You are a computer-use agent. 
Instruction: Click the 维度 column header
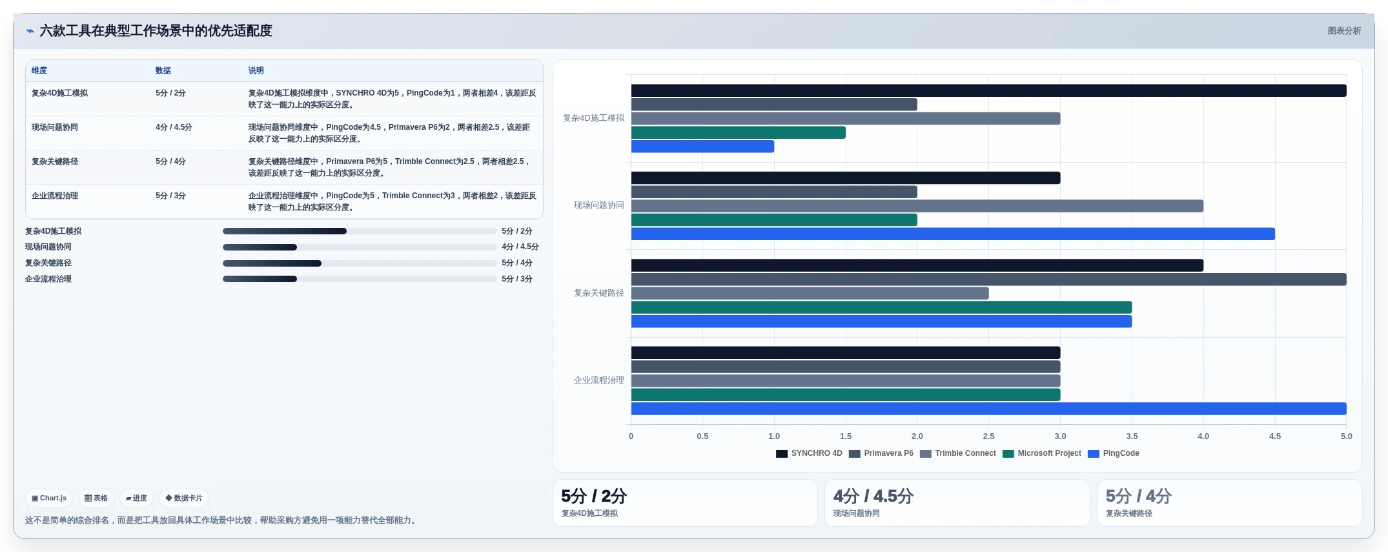point(39,70)
